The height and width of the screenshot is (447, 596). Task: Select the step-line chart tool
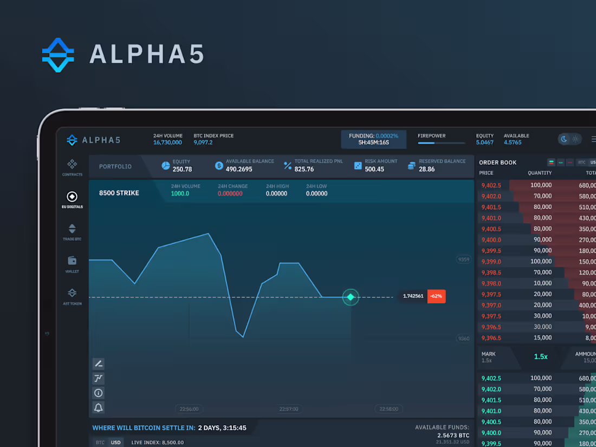click(x=99, y=378)
